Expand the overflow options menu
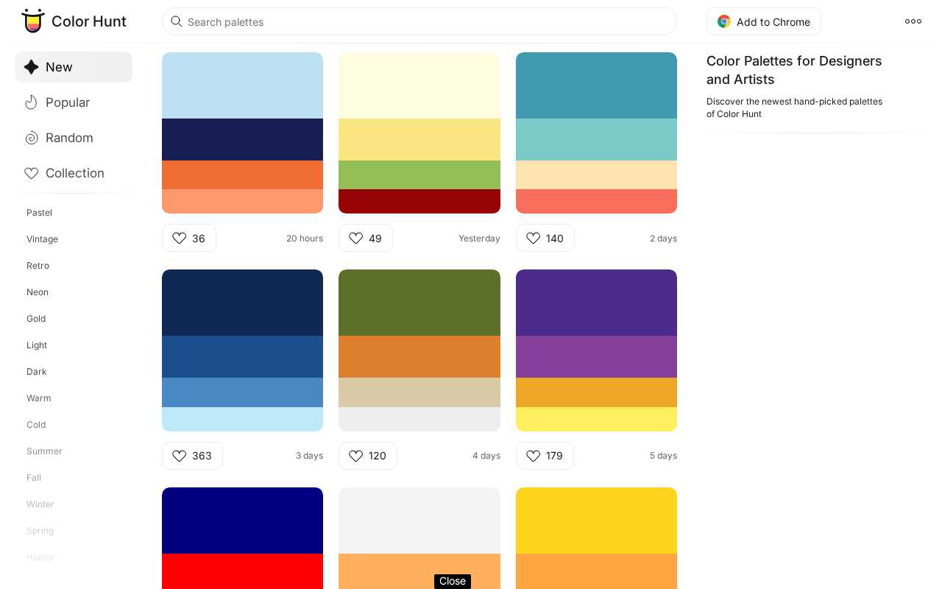This screenshot has height=589, width=942. pyautogui.click(x=913, y=21)
